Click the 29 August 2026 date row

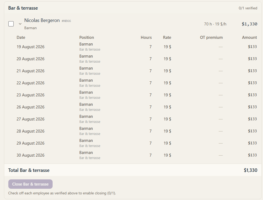click(137, 143)
